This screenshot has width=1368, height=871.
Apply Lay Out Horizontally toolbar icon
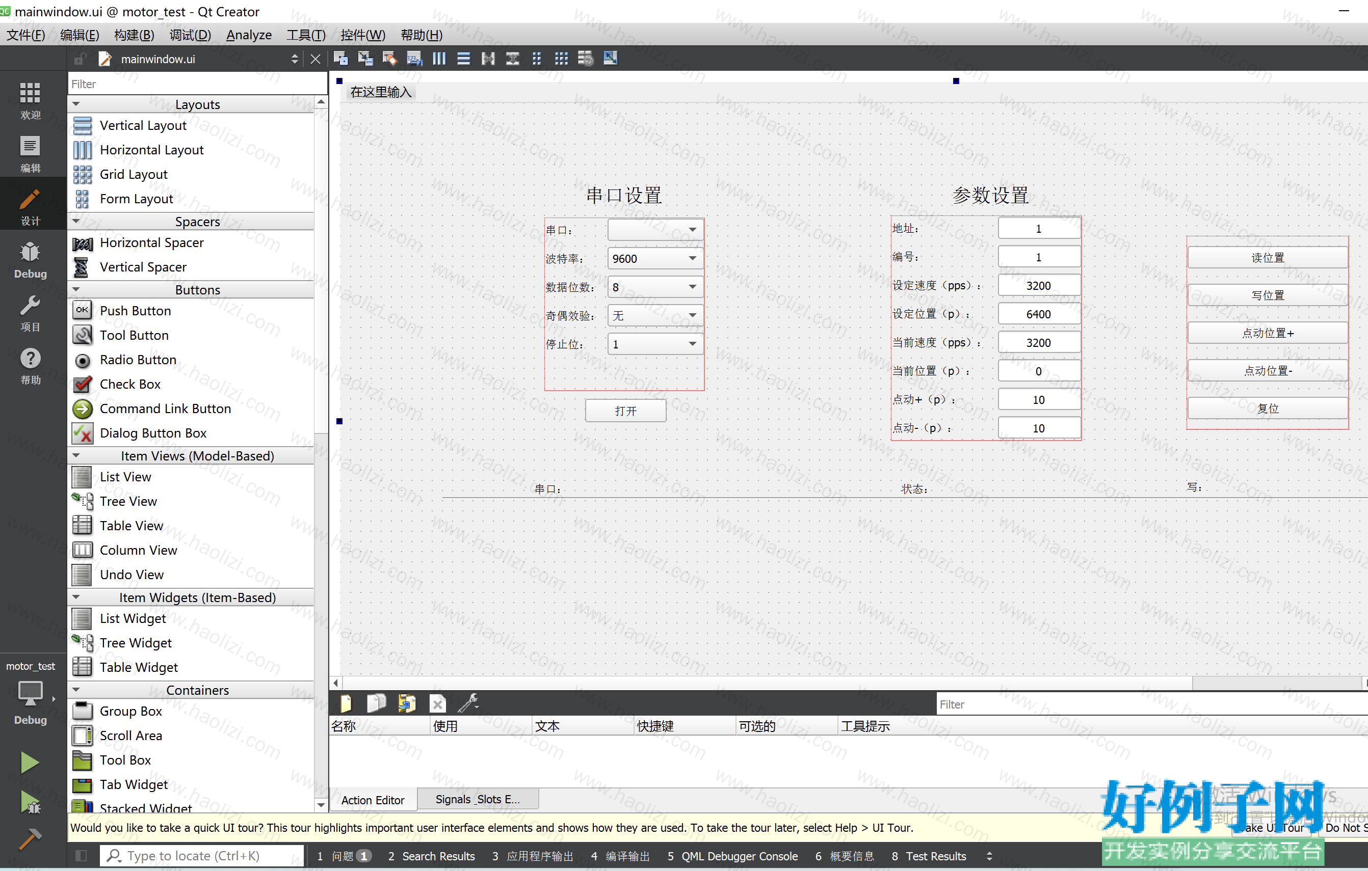(x=439, y=59)
